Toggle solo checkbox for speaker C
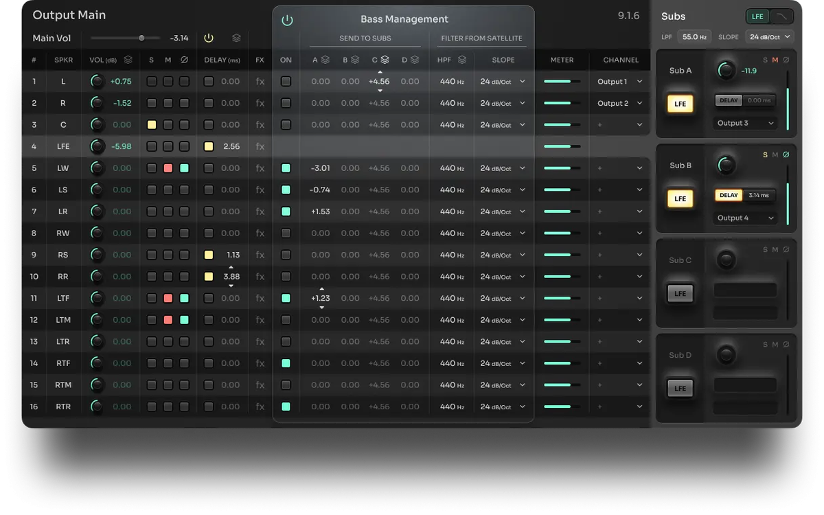Viewport: 824px width, 515px height. 151,125
